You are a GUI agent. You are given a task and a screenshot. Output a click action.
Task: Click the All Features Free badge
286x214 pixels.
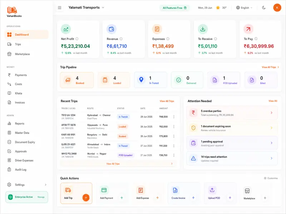point(174,8)
